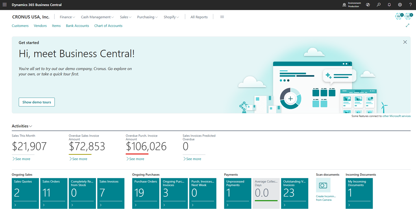The width and height of the screenshot is (416, 209).
Task: Click the camera icon under Scan documents
Action: click(x=323, y=185)
